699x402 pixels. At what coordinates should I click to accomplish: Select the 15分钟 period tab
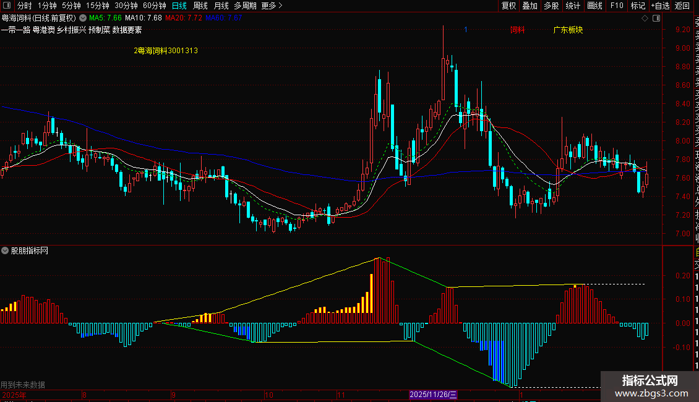pyautogui.click(x=97, y=6)
